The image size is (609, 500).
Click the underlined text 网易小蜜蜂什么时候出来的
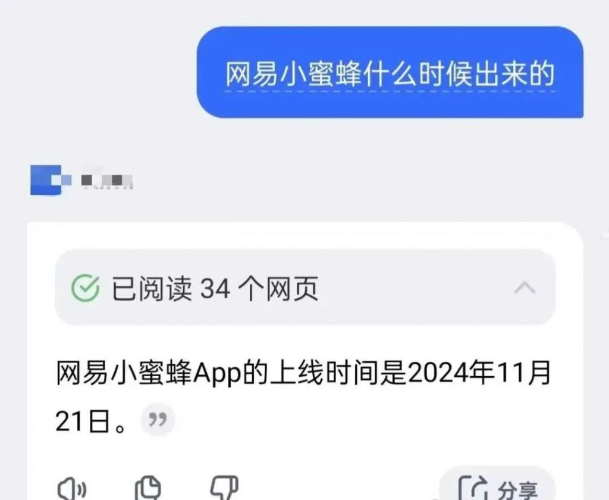[x=390, y=74]
